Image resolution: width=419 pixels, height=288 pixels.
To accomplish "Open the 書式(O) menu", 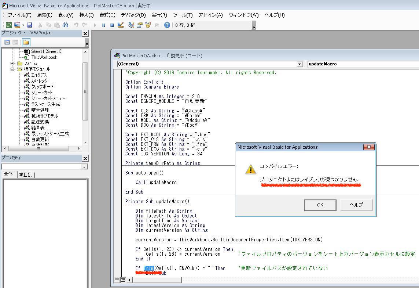I will [x=107, y=15].
